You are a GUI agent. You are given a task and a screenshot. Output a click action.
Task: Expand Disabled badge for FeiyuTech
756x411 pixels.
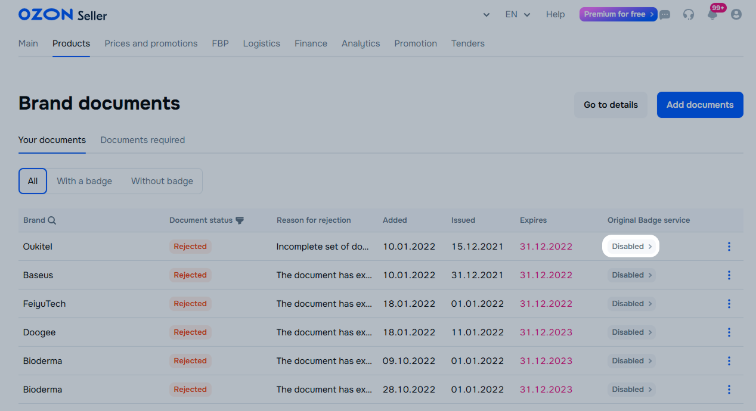631,303
